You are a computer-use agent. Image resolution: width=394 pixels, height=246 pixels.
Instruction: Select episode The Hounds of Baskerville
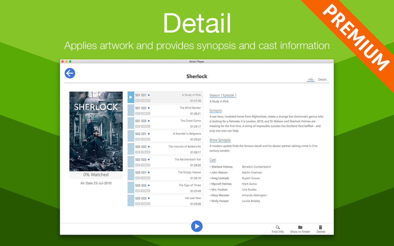[165, 149]
